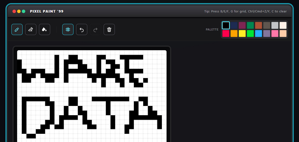Pick the plum purple swatch
The image size is (299, 142).
pyautogui.click(x=242, y=25)
